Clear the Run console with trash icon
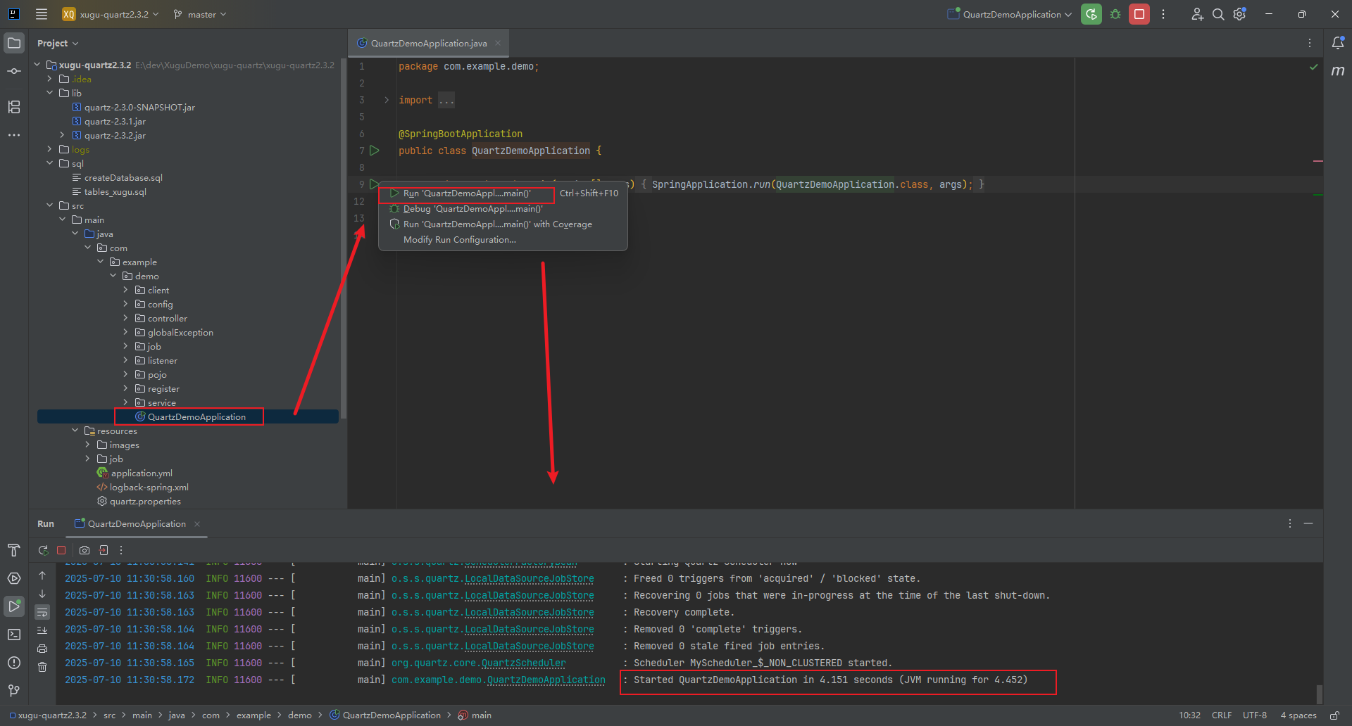The width and height of the screenshot is (1352, 726). pyautogui.click(x=42, y=667)
